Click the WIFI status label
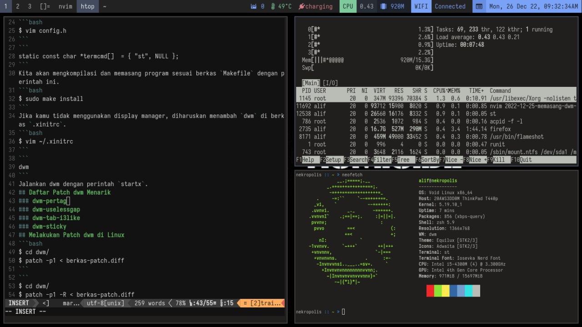Viewport: 582px width, 327px height. pyautogui.click(x=421, y=6)
